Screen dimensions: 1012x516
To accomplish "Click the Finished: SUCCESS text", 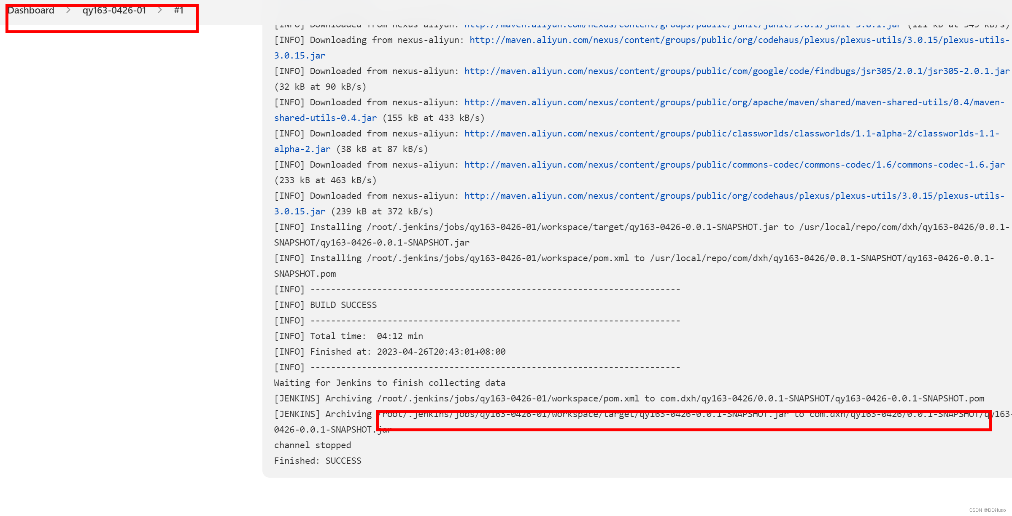I will click(x=318, y=461).
